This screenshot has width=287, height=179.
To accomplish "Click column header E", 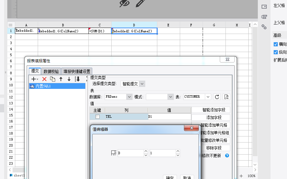I will coord(168,25).
